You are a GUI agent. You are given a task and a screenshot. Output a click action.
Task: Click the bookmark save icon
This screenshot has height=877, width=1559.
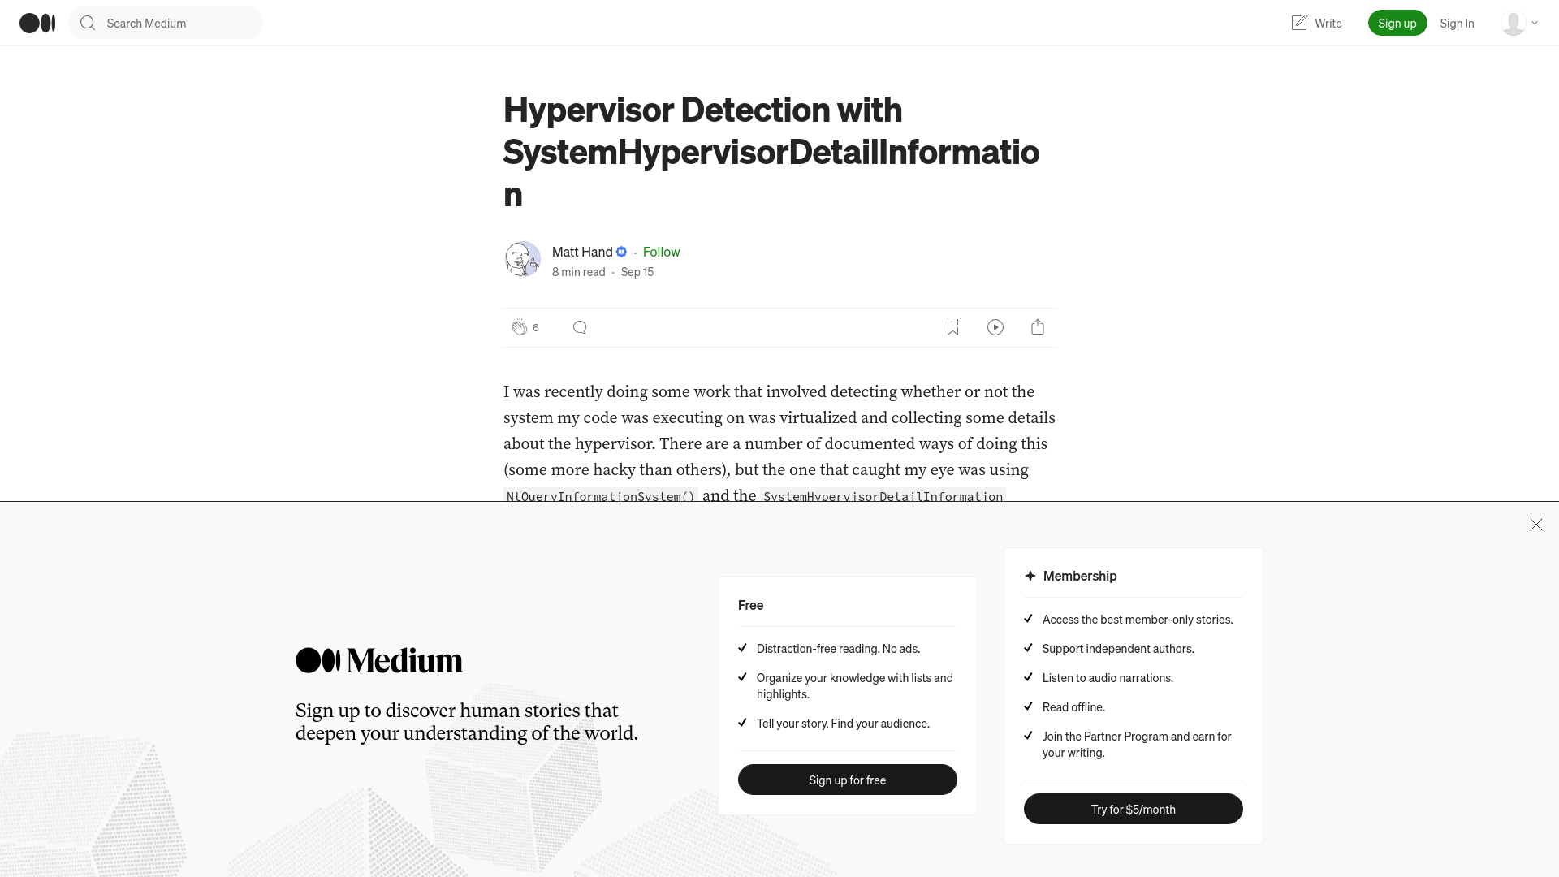953,326
